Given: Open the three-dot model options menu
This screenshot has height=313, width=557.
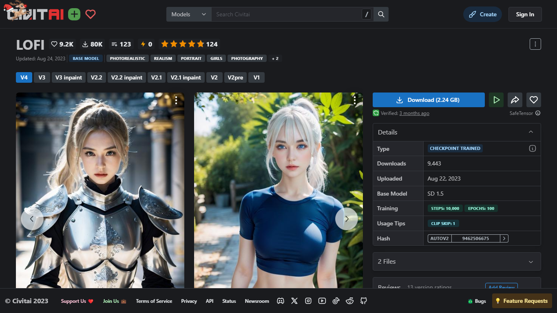Looking at the screenshot, I should 535,44.
